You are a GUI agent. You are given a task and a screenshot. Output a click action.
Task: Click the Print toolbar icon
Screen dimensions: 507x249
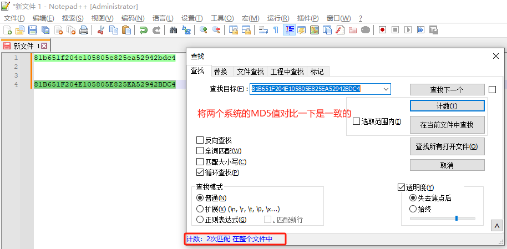84,30
